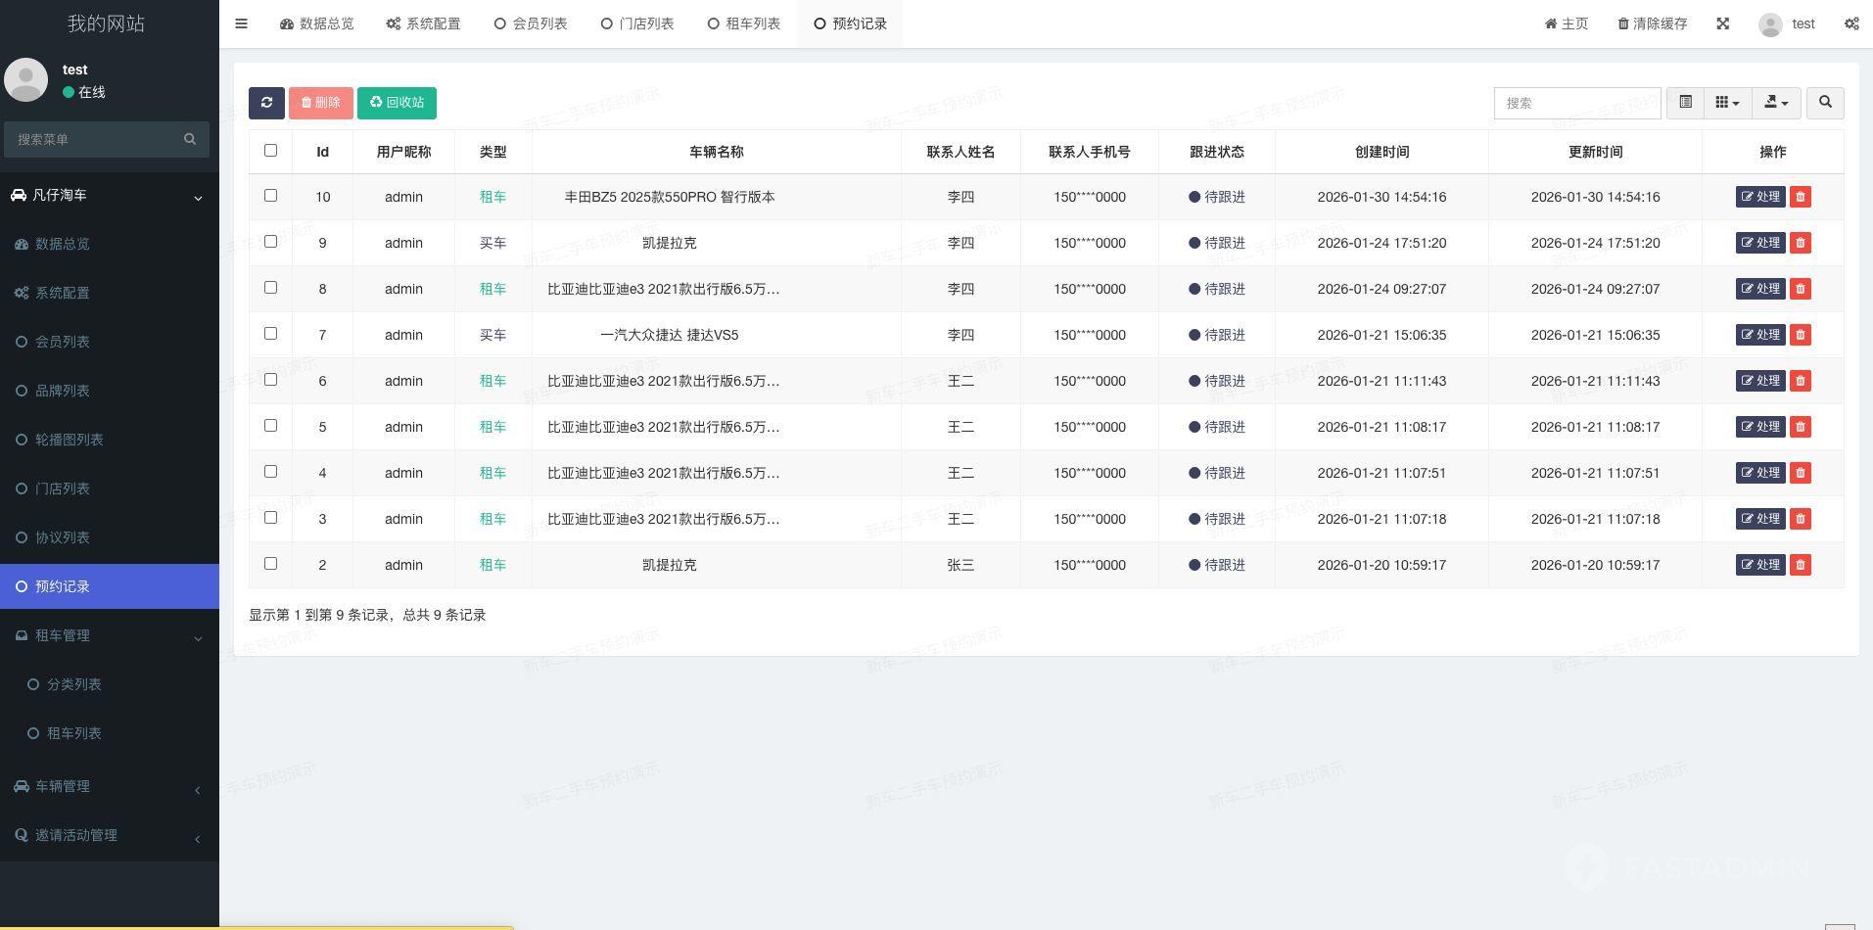Click the 张三 contact name cell
The image size is (1873, 930).
tap(960, 565)
